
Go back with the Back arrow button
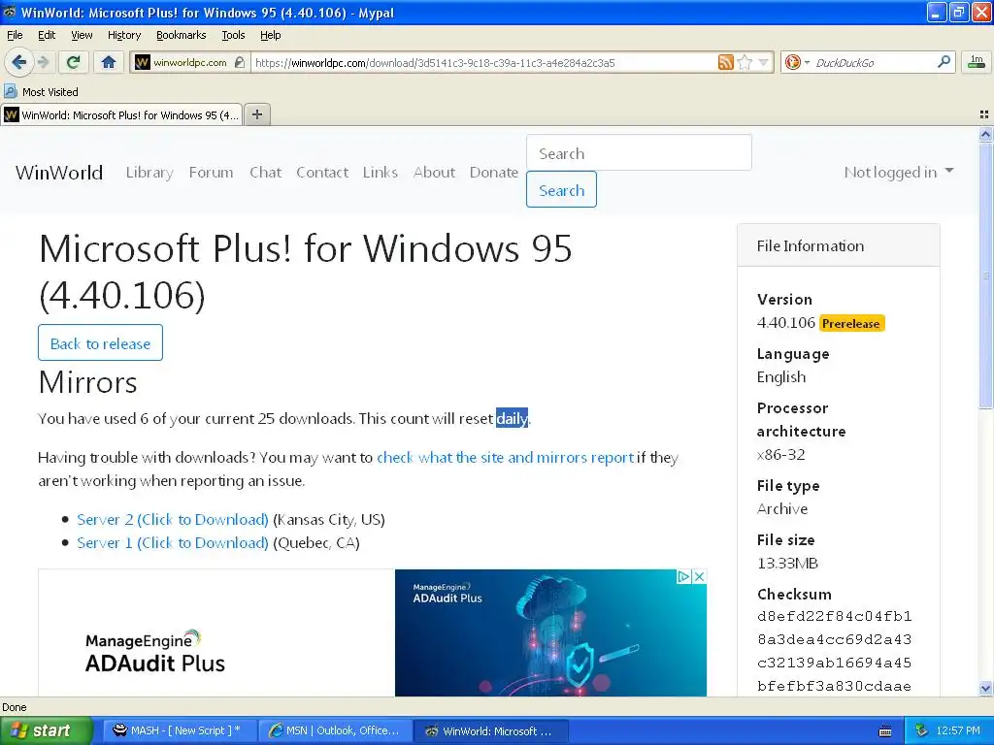[x=18, y=62]
